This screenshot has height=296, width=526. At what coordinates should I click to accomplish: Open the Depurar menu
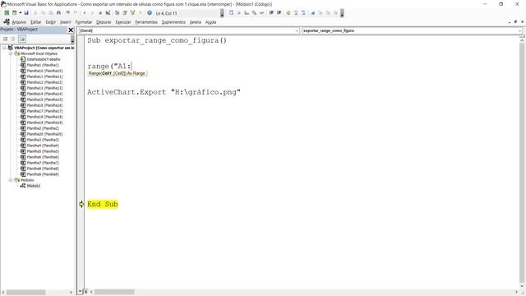pyautogui.click(x=104, y=22)
